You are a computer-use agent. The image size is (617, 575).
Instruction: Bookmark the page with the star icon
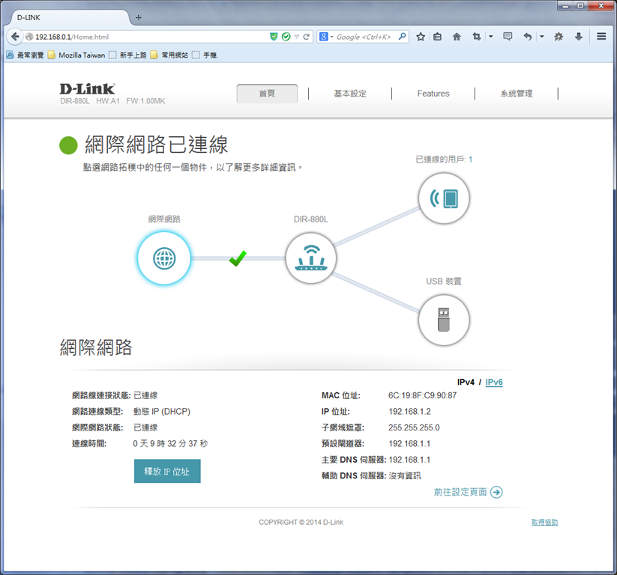tap(421, 37)
